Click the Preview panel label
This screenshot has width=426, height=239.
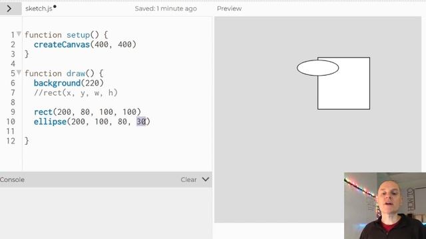(229, 9)
